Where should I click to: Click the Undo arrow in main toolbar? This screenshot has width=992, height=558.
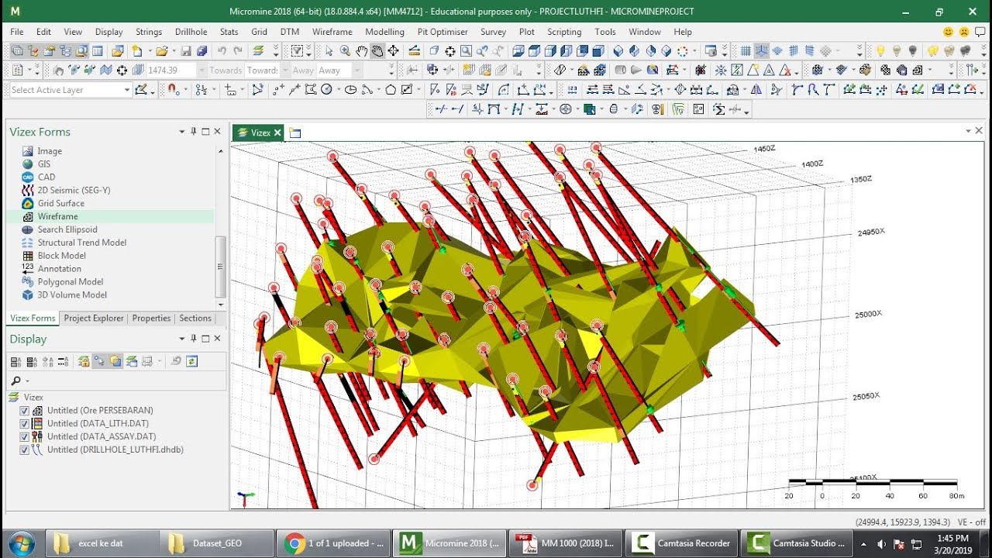tap(222, 50)
